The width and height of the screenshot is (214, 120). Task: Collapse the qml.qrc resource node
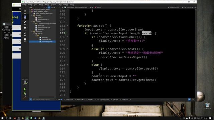(34, 33)
